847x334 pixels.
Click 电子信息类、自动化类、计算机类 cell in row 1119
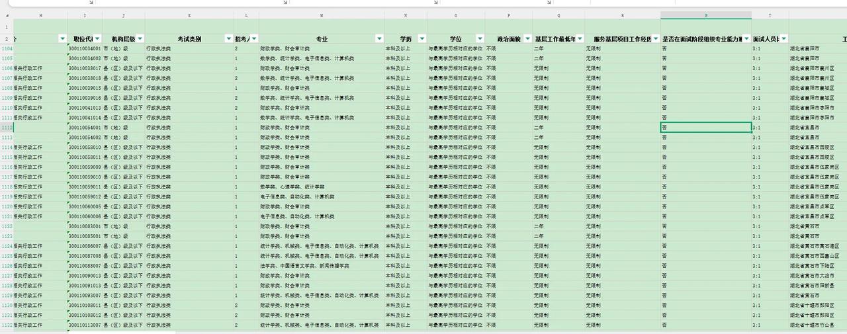pyautogui.click(x=322, y=196)
